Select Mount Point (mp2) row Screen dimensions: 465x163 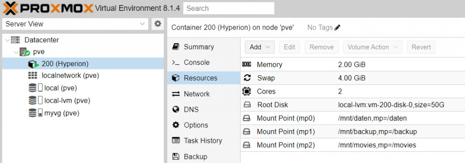[x=353, y=145]
